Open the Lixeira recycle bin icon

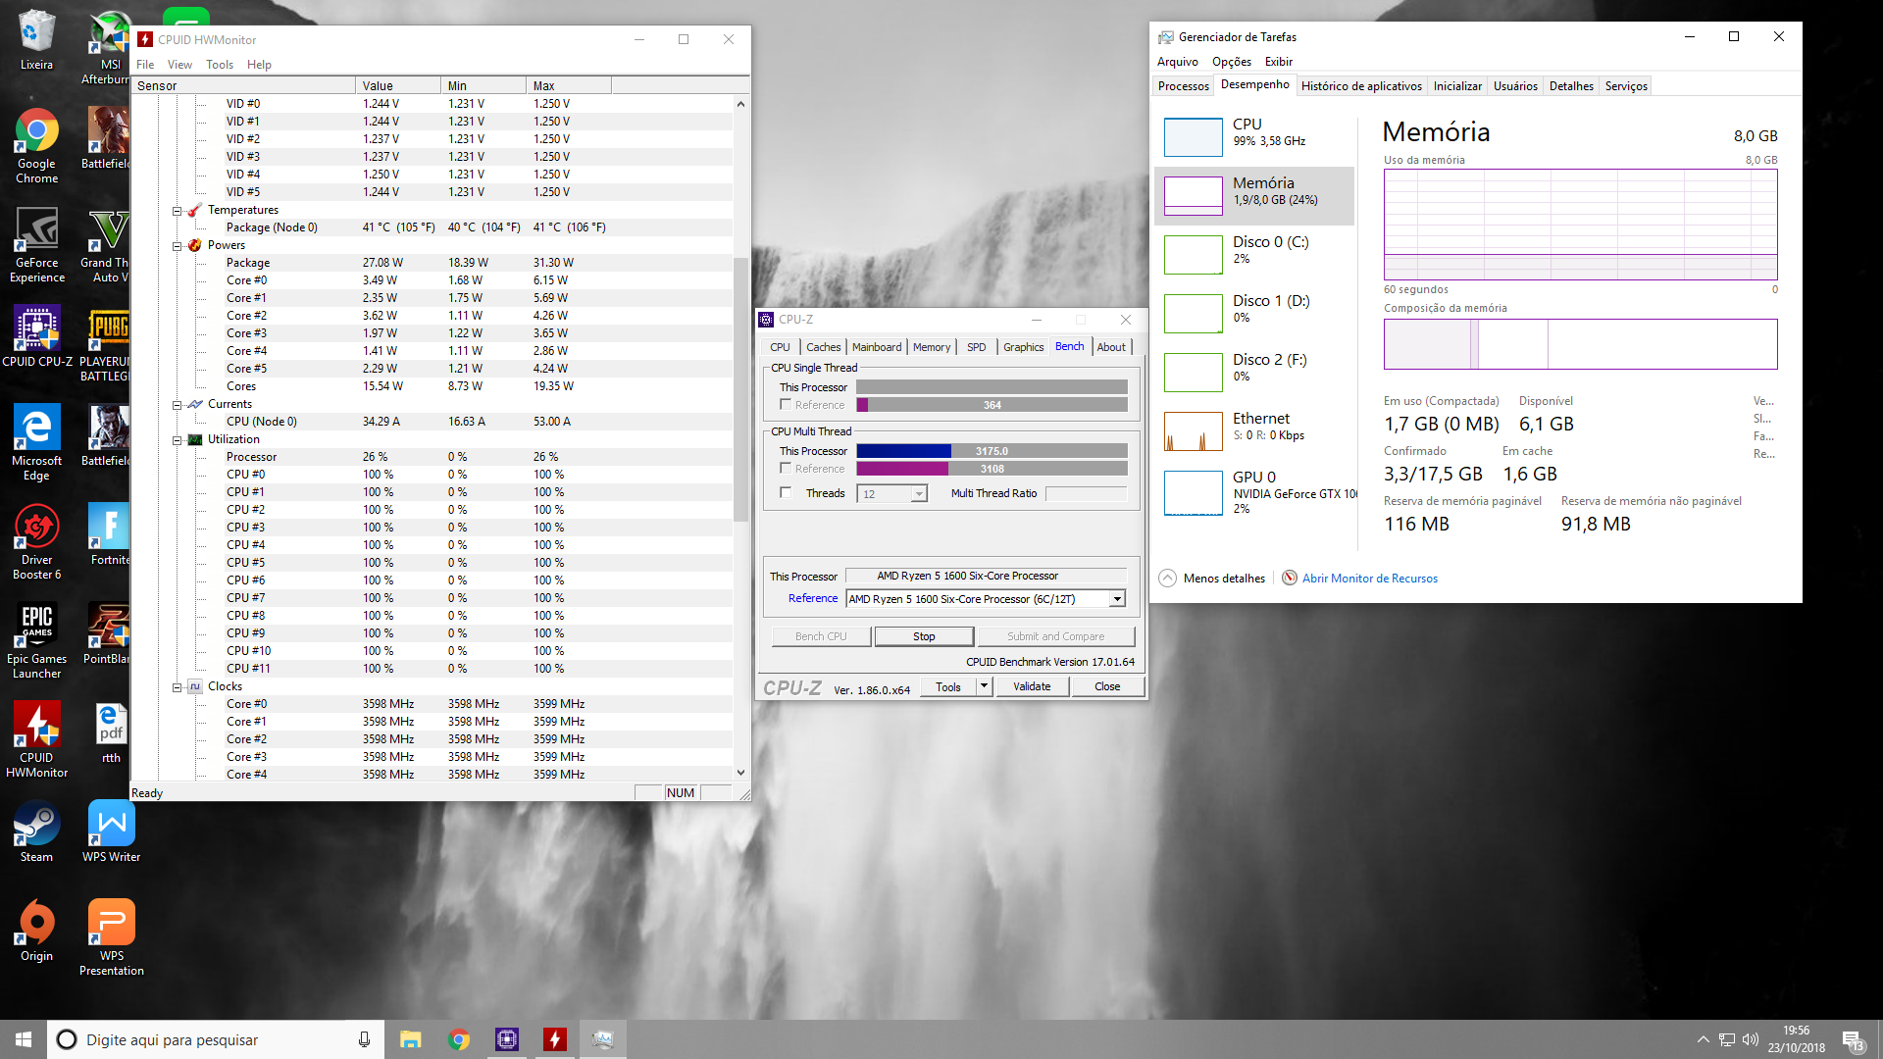[36, 39]
